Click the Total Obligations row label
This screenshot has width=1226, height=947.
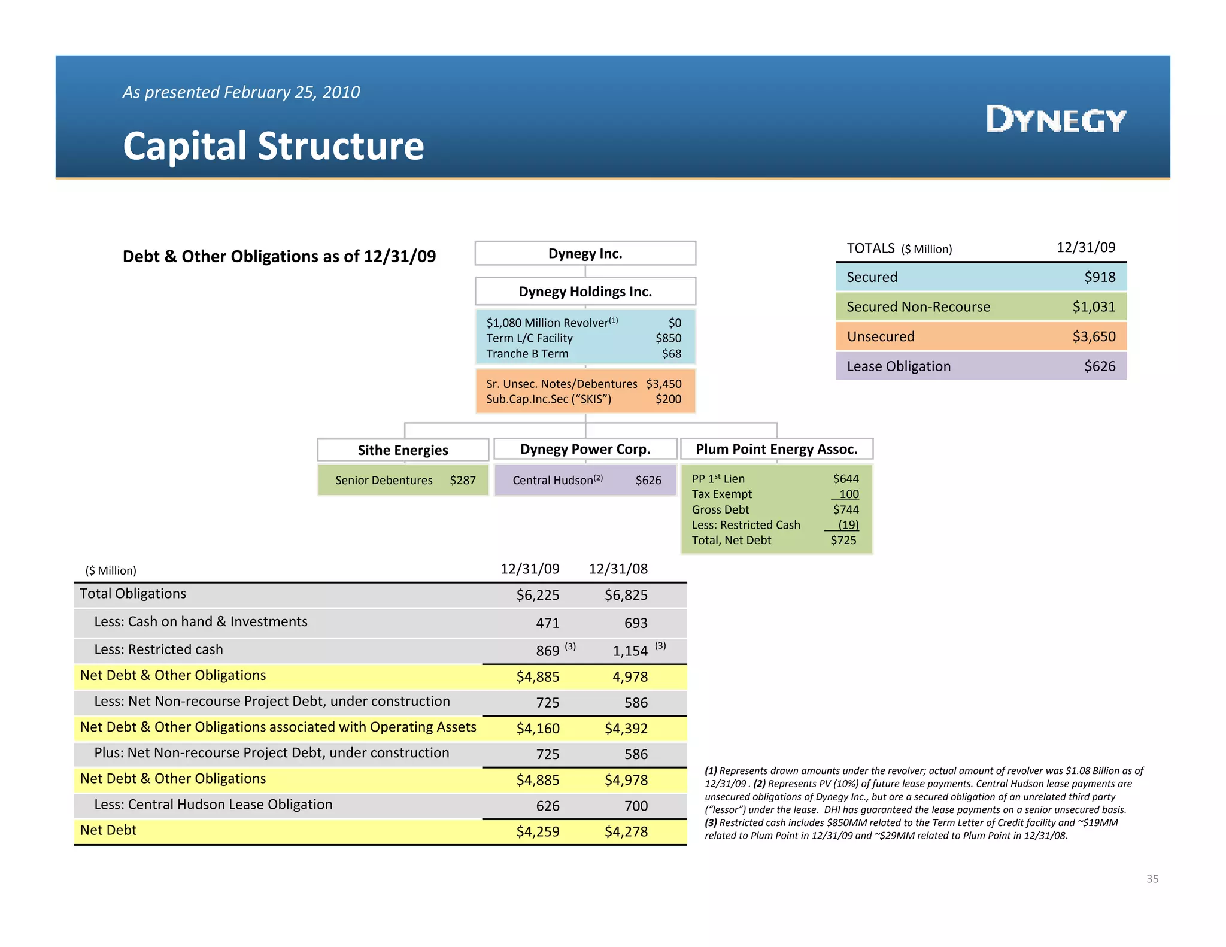point(133,594)
